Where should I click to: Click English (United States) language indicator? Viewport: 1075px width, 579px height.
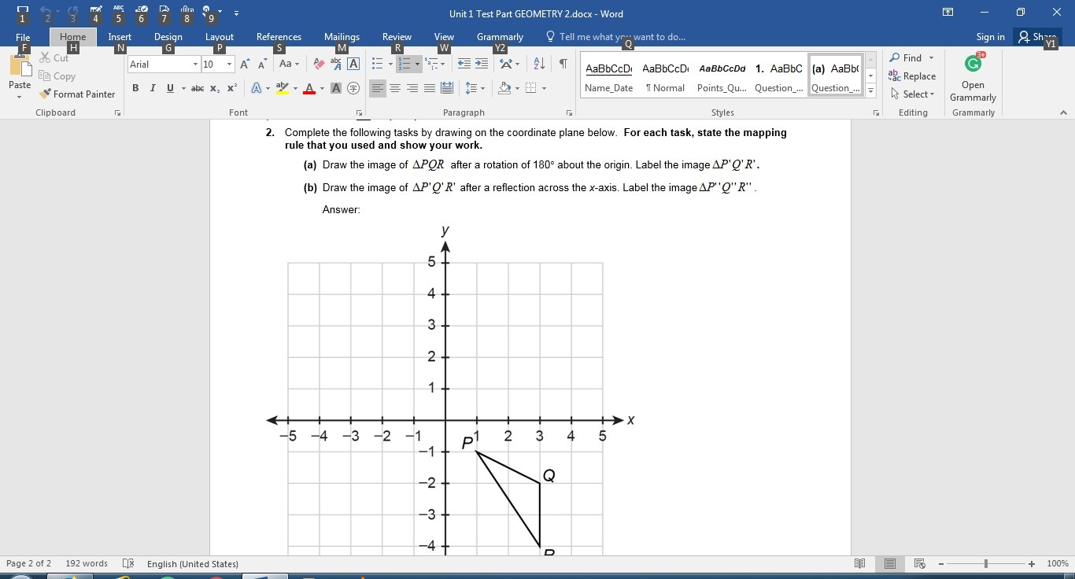tap(192, 563)
